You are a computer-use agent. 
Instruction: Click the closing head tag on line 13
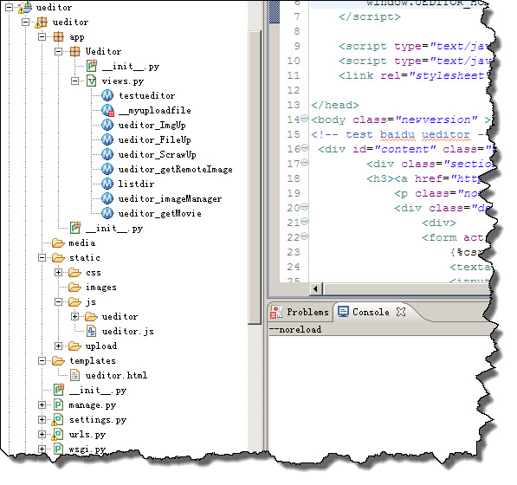[x=335, y=105]
